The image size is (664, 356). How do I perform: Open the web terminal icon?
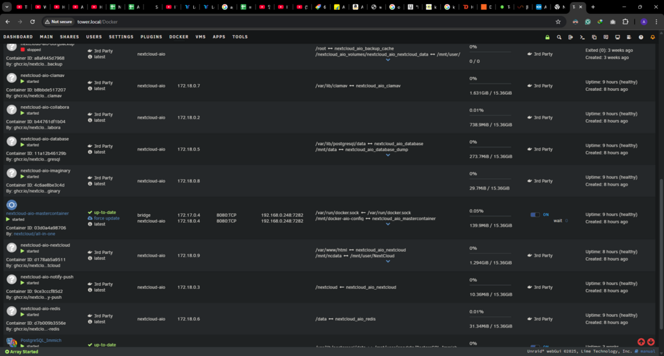click(x=582, y=37)
